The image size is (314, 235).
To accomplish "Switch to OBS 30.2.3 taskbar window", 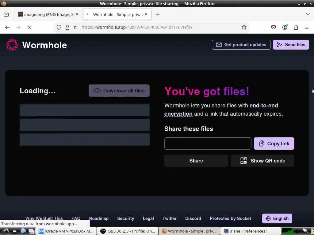I will click(128, 231).
